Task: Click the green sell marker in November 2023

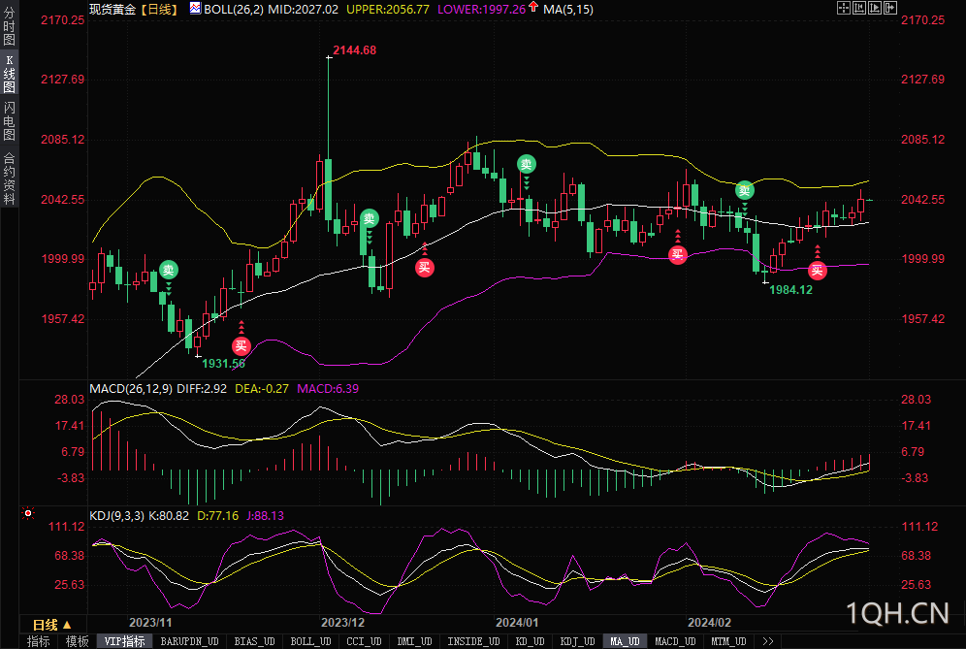Action: [168, 270]
